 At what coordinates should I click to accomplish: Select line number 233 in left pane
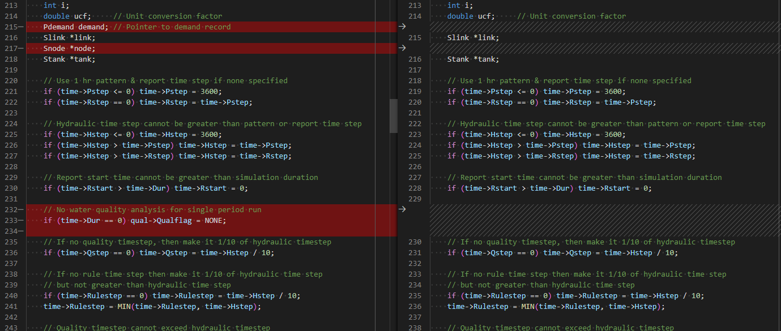coord(11,220)
